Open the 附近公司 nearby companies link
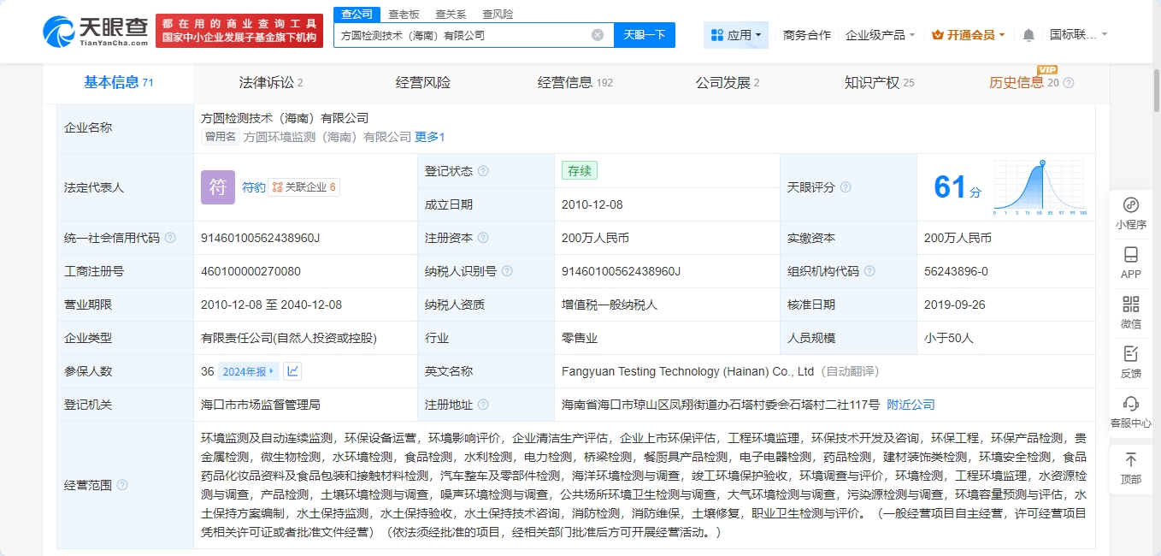The height and width of the screenshot is (556, 1161). coord(911,405)
